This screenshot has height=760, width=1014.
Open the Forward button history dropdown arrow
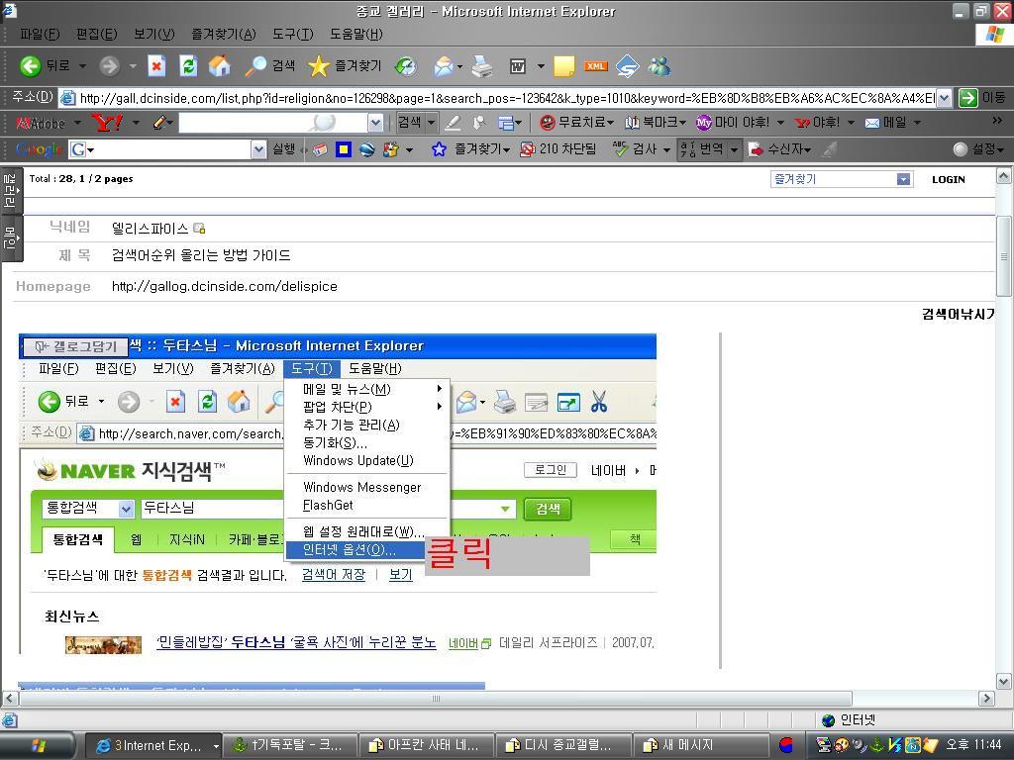pos(133,66)
